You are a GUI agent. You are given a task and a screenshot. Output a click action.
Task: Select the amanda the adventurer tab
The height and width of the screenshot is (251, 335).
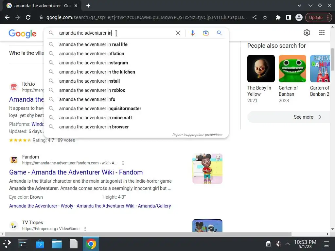click(42, 6)
